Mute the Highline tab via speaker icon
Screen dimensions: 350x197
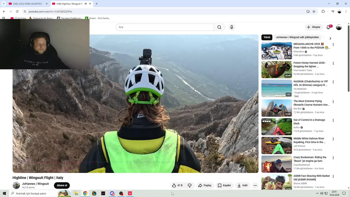86,4
